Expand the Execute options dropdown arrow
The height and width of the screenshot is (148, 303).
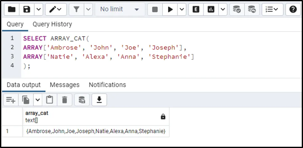pyautogui.click(x=182, y=10)
